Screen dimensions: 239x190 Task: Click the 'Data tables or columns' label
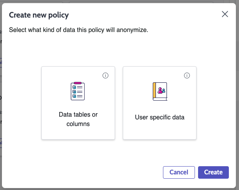pyautogui.click(x=78, y=119)
